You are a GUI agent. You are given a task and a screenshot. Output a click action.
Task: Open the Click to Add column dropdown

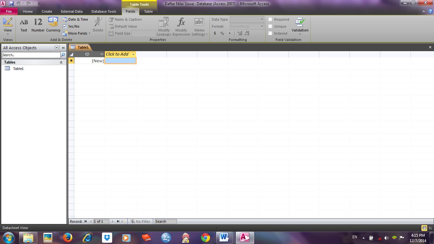[x=133, y=54]
